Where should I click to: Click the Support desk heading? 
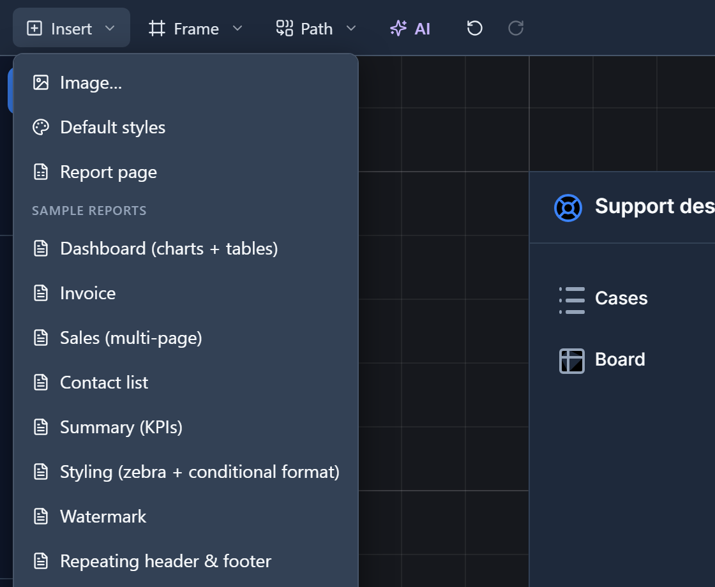655,206
